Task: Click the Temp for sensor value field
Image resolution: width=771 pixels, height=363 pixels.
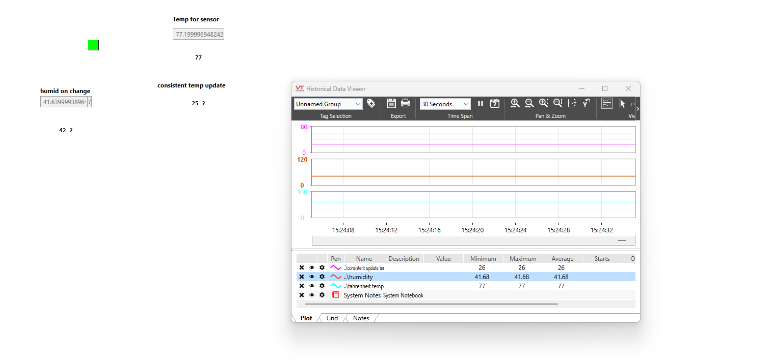Action: click(198, 34)
